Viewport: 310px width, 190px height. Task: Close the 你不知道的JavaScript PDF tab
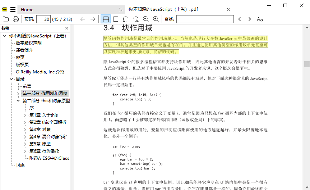[x=229, y=10]
